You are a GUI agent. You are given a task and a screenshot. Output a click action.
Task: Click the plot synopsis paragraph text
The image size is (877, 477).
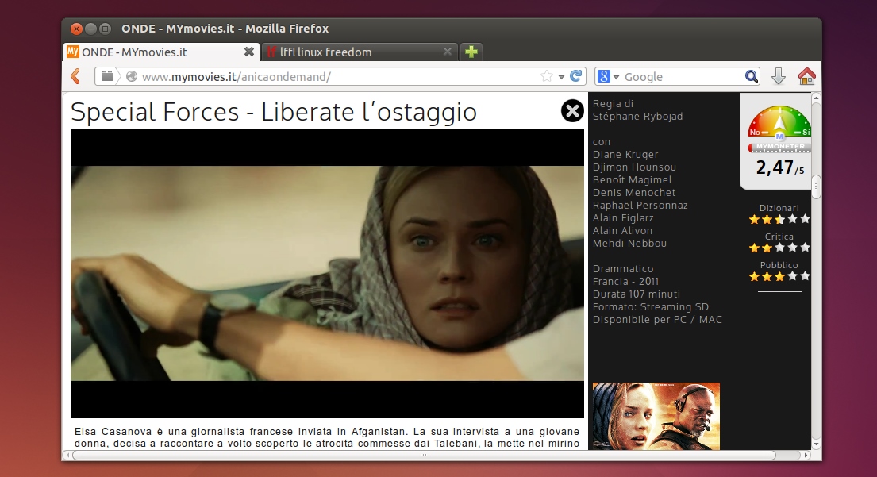click(x=327, y=437)
